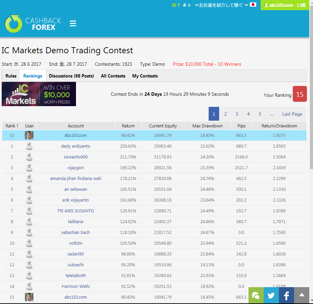This screenshot has width=313, height=304.
Task: Click the Account column header
Action: pos(76,126)
